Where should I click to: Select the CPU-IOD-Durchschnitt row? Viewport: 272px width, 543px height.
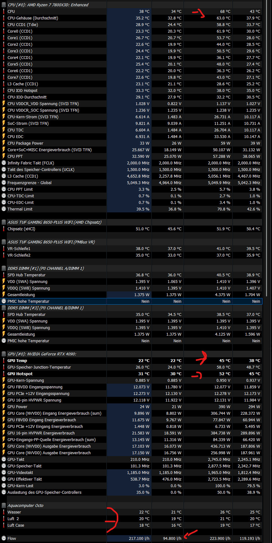(131, 97)
